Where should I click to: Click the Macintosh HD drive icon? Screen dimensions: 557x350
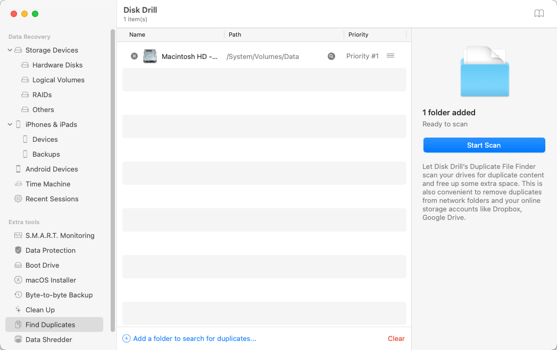pyautogui.click(x=150, y=56)
